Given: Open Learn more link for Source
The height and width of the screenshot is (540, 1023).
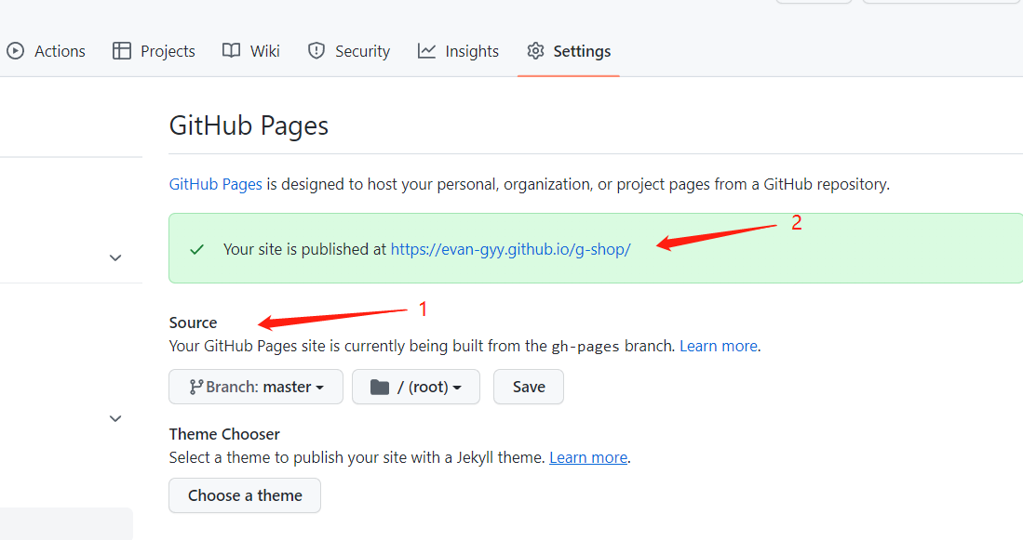Looking at the screenshot, I should coord(719,346).
